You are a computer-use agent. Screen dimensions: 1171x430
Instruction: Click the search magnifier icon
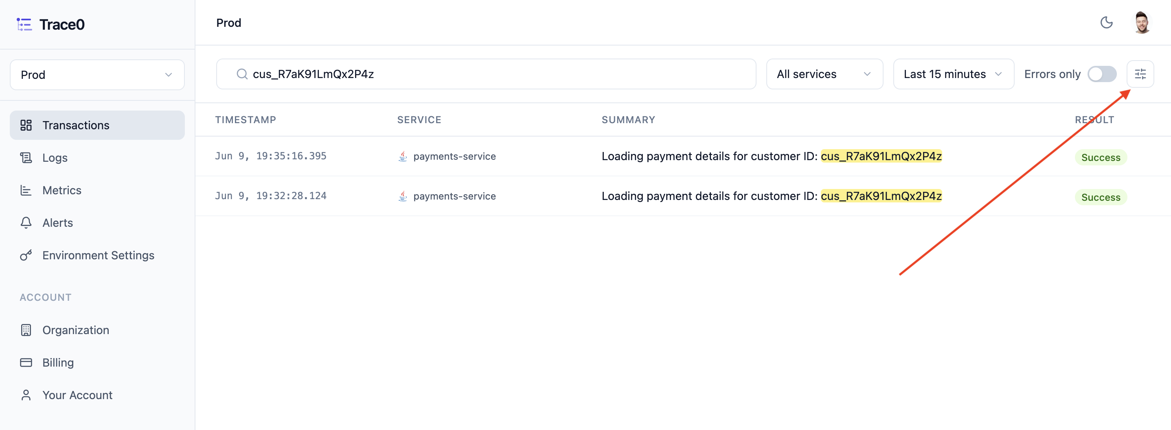click(242, 74)
